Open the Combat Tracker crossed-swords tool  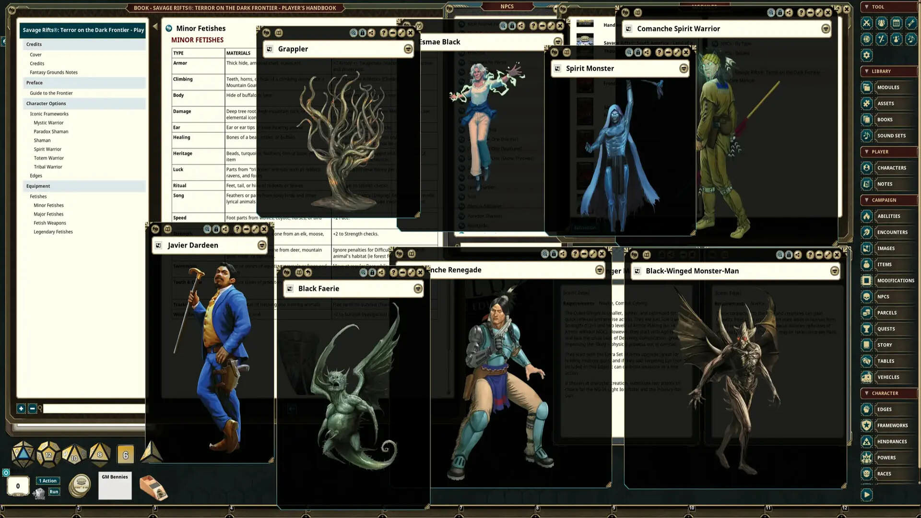[x=866, y=23]
